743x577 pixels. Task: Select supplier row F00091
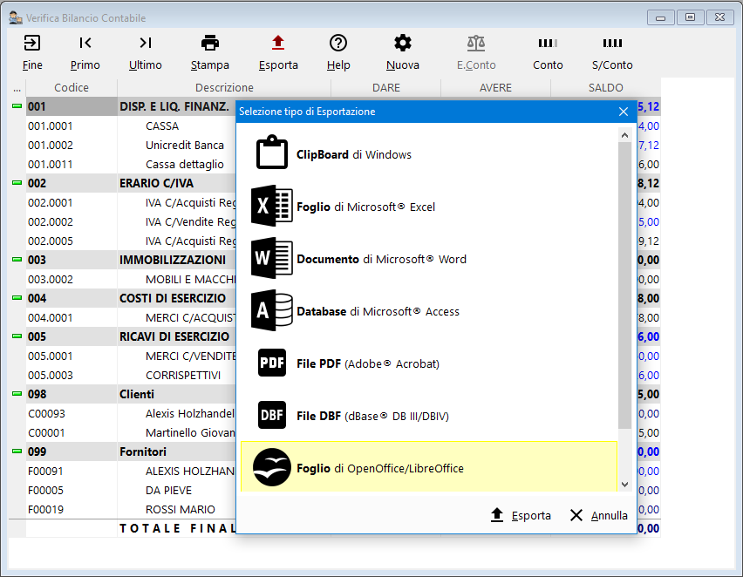point(131,471)
